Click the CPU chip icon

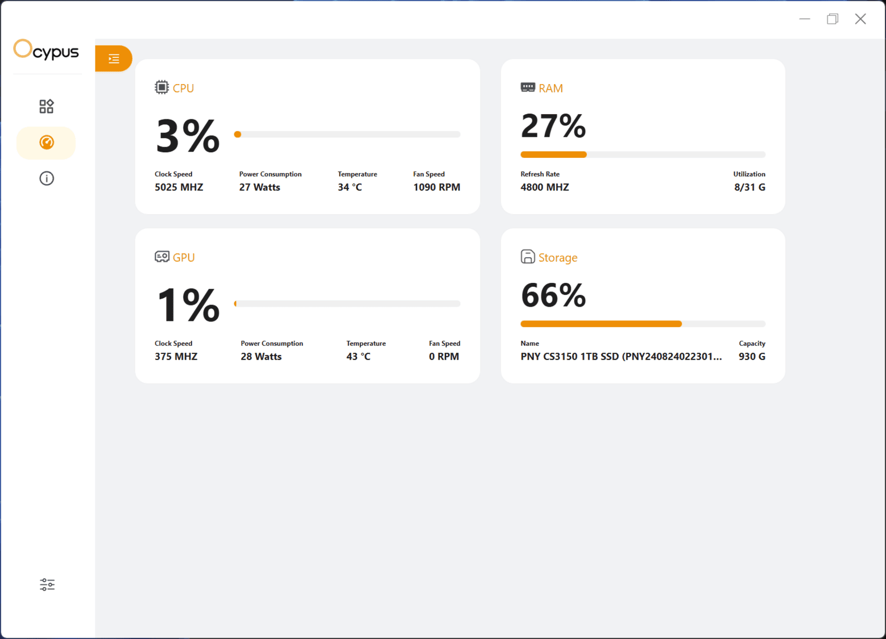pos(162,87)
